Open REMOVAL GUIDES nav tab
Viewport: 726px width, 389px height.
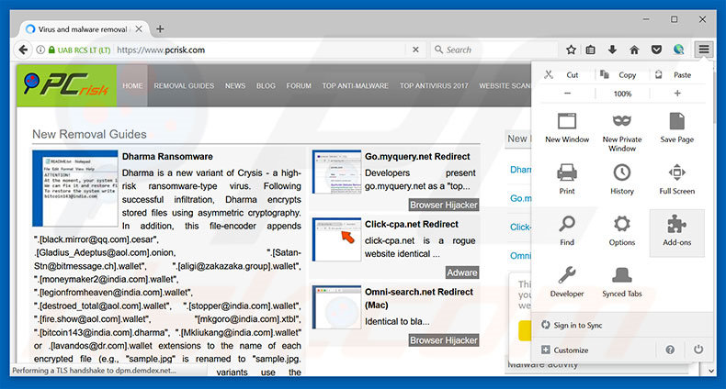[184, 86]
